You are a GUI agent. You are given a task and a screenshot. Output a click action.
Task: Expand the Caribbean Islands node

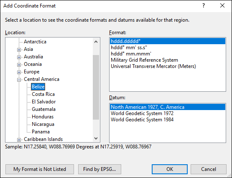pos(19,140)
